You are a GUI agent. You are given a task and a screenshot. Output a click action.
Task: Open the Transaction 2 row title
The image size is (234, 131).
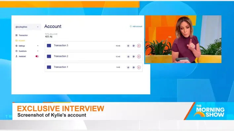[x=61, y=56]
